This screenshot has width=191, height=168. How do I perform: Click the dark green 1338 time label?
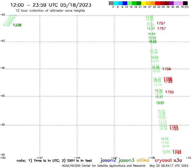click(x=17, y=25)
